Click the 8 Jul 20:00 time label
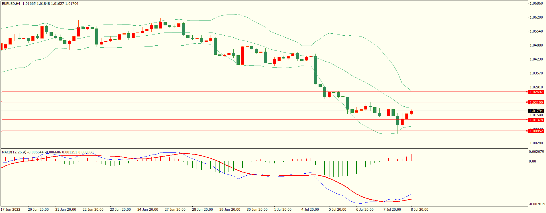 coord(419,210)
